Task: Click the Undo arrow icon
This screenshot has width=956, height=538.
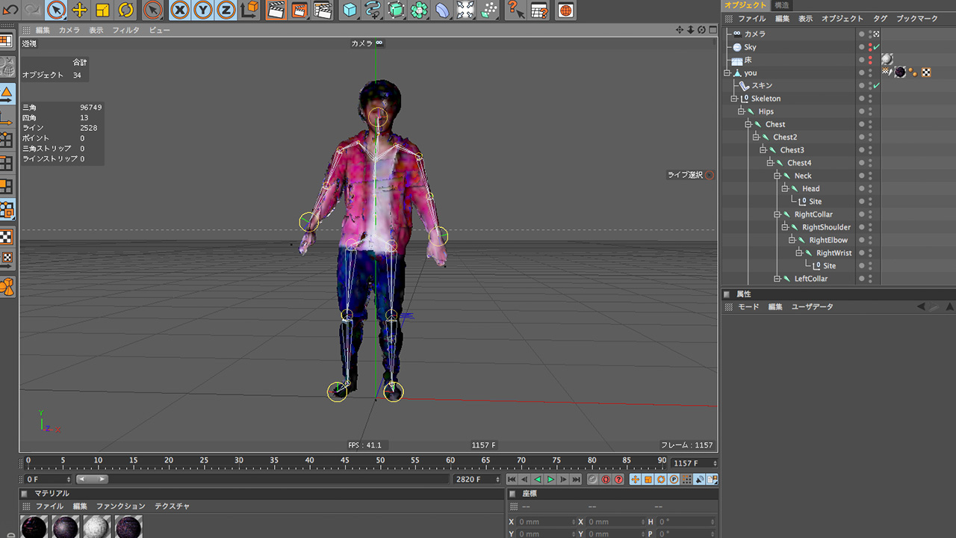Action: pyautogui.click(x=10, y=10)
